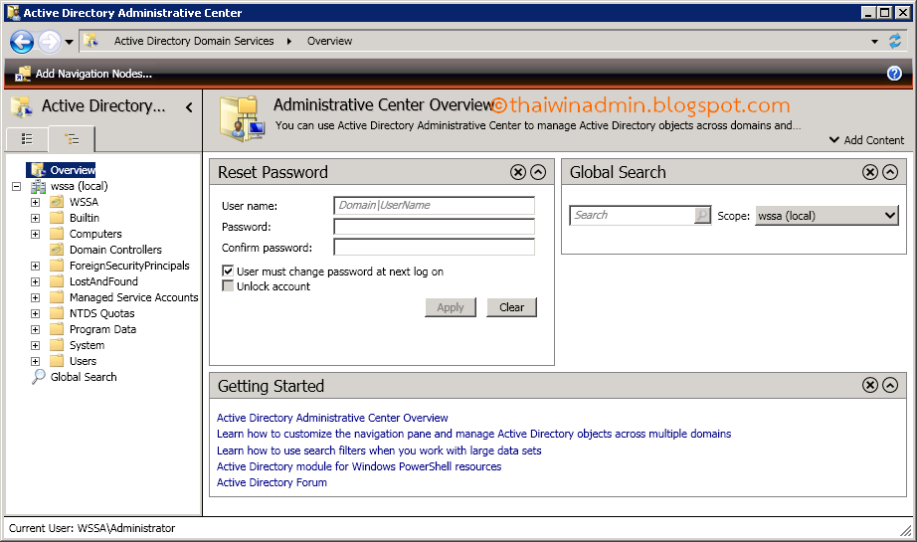Click the Administrative Center Overview header icon
The width and height of the screenshot is (917, 542).
(x=243, y=118)
